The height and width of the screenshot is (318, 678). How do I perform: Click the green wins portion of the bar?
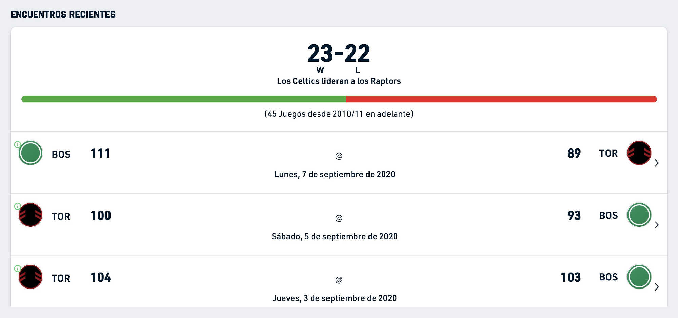click(x=184, y=99)
